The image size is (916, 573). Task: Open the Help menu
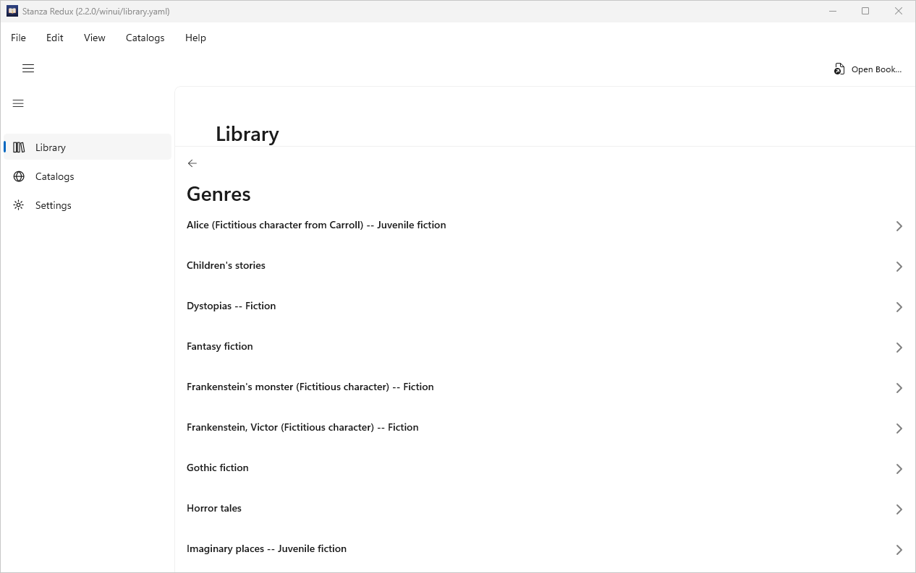point(195,38)
